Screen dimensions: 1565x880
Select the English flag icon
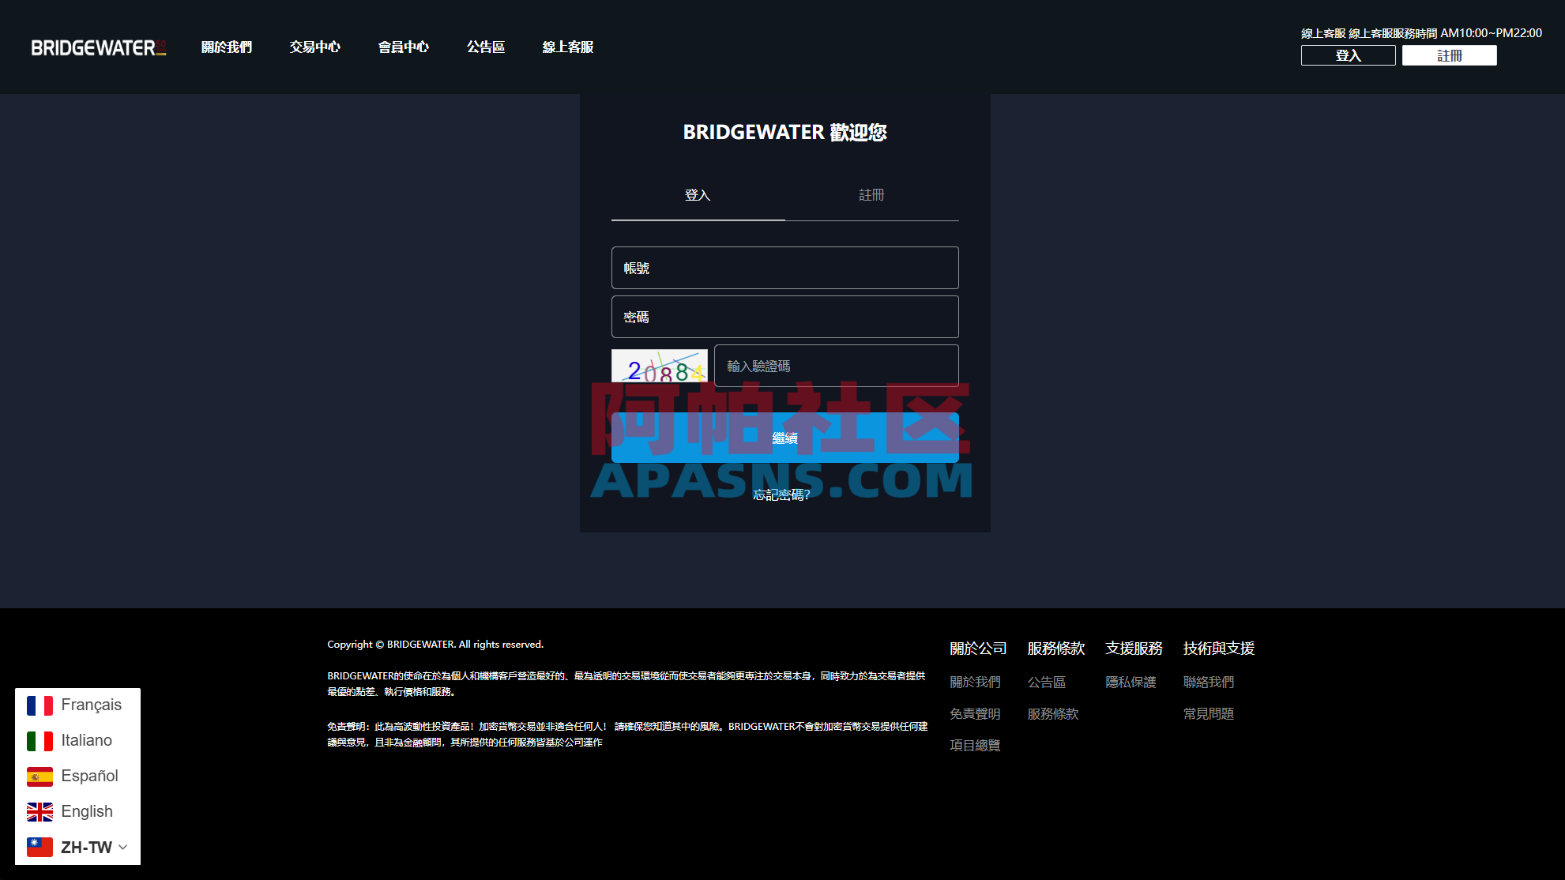[40, 811]
